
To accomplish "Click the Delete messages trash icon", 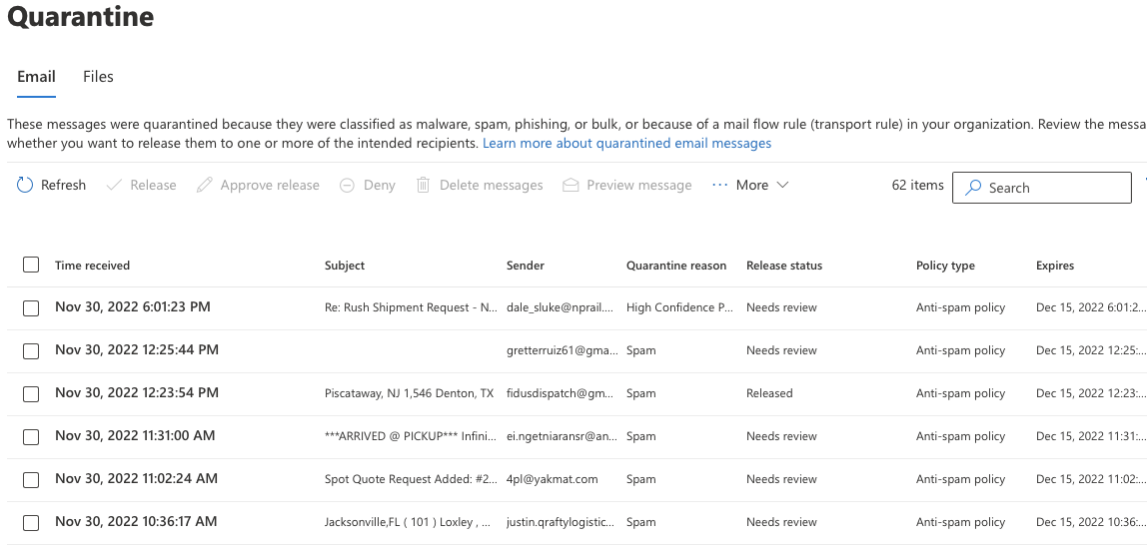I will pos(424,186).
